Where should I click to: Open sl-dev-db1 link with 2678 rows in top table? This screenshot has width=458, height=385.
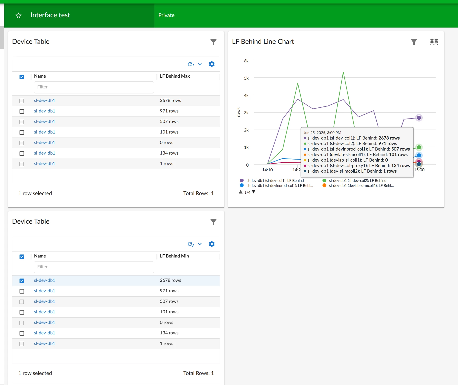click(x=45, y=100)
